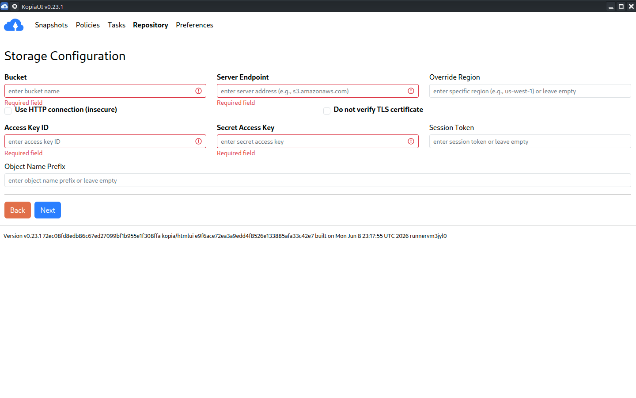Focus the Server Endpoint input field
The width and height of the screenshot is (636, 398).
tap(318, 91)
